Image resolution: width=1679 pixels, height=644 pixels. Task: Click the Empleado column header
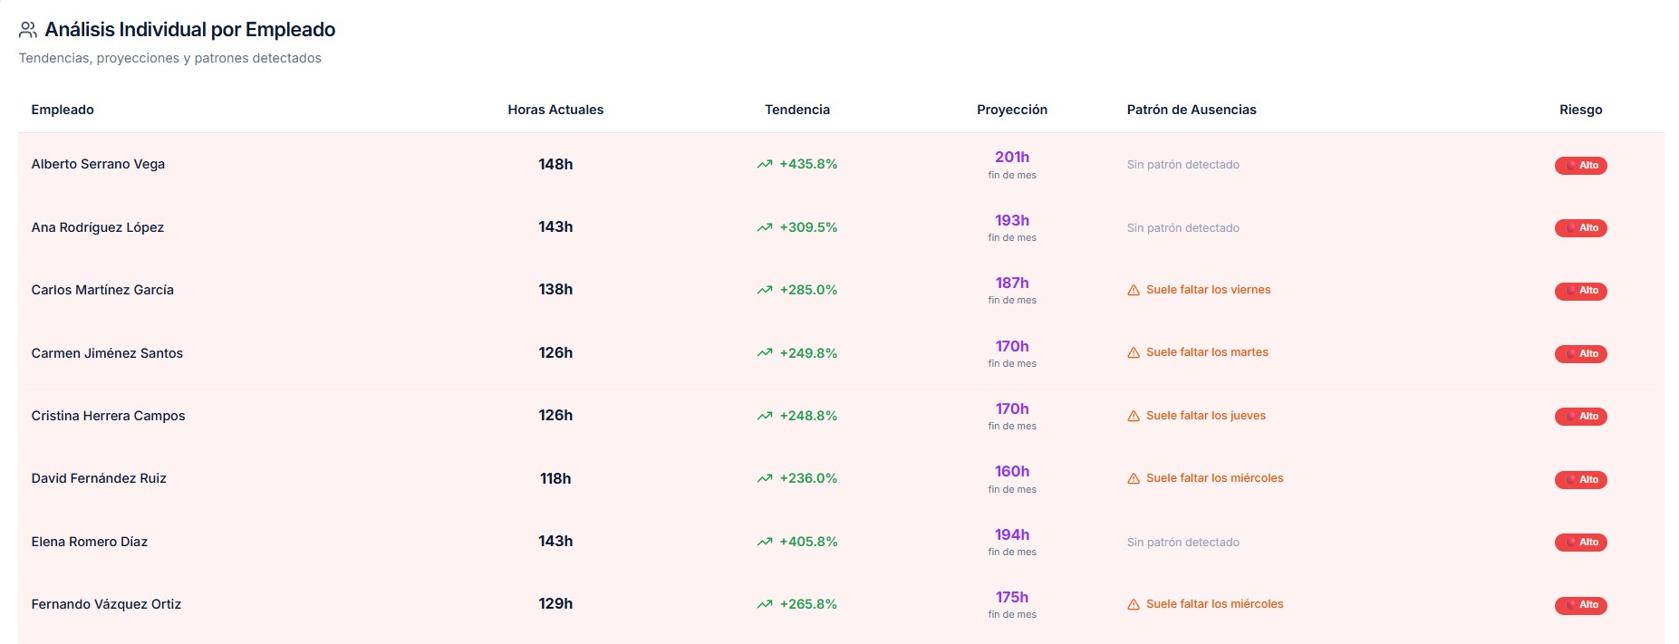coord(63,110)
